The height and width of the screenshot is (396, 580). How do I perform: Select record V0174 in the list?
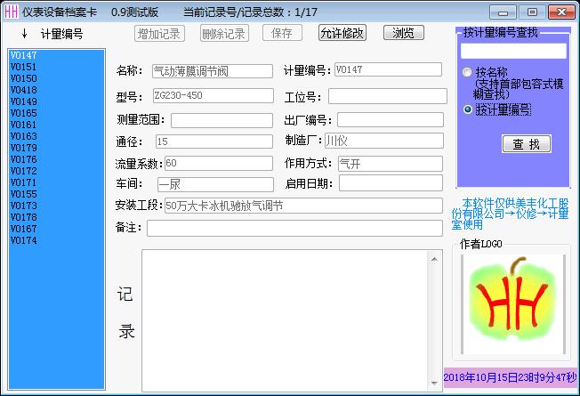click(56, 240)
